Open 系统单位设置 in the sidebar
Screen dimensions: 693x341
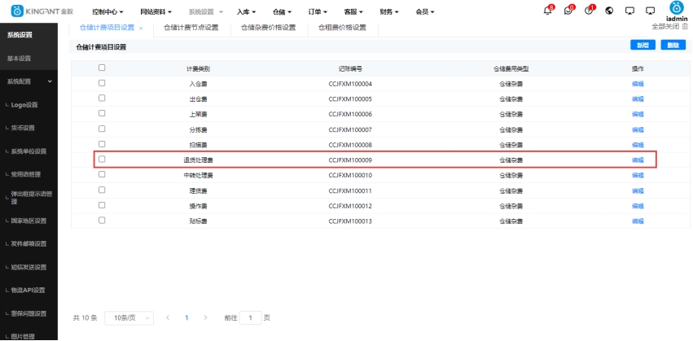click(x=29, y=151)
